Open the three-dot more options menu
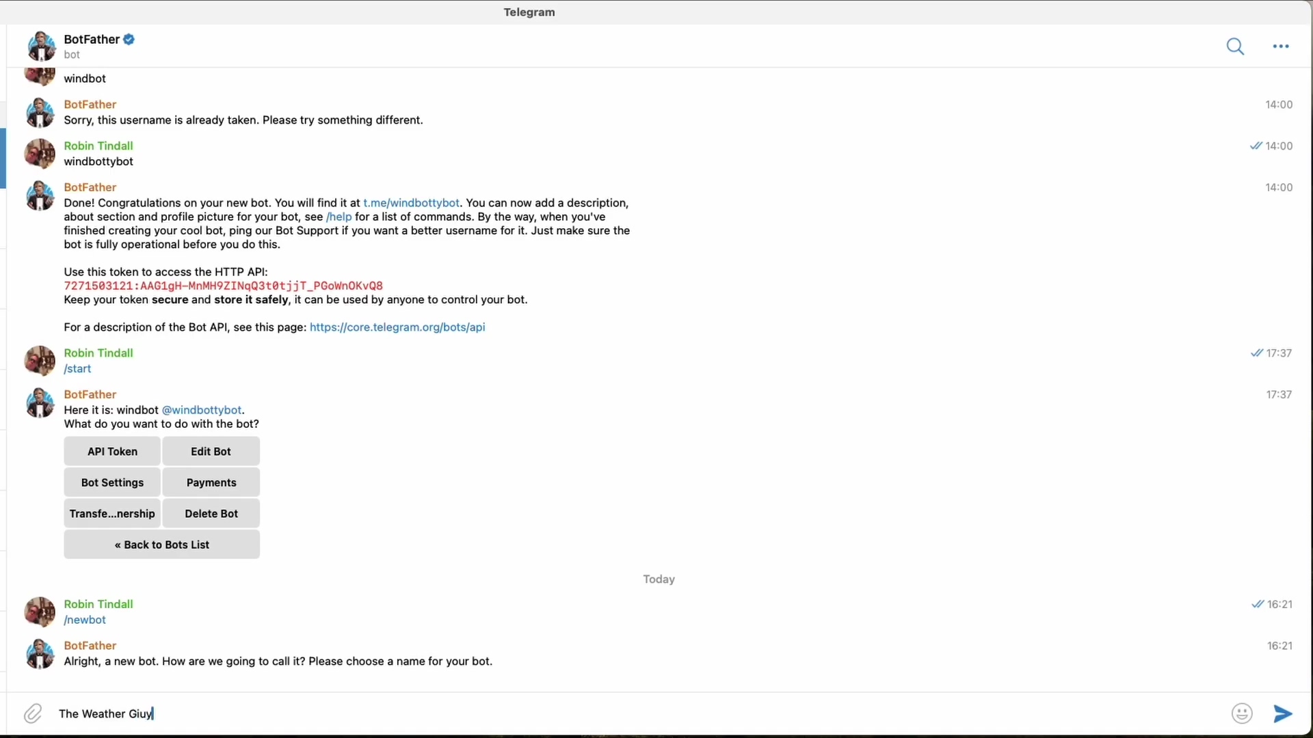The height and width of the screenshot is (738, 1313). [x=1280, y=46]
